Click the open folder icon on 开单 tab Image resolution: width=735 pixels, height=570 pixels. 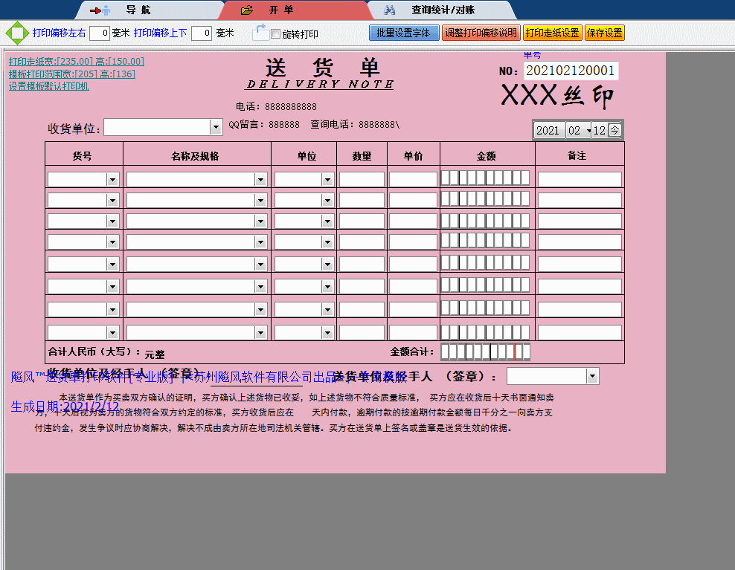[x=247, y=10]
